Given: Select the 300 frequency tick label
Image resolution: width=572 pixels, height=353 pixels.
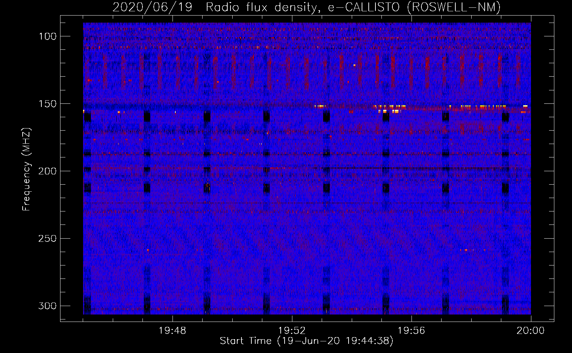Looking at the screenshot, I should [48, 306].
